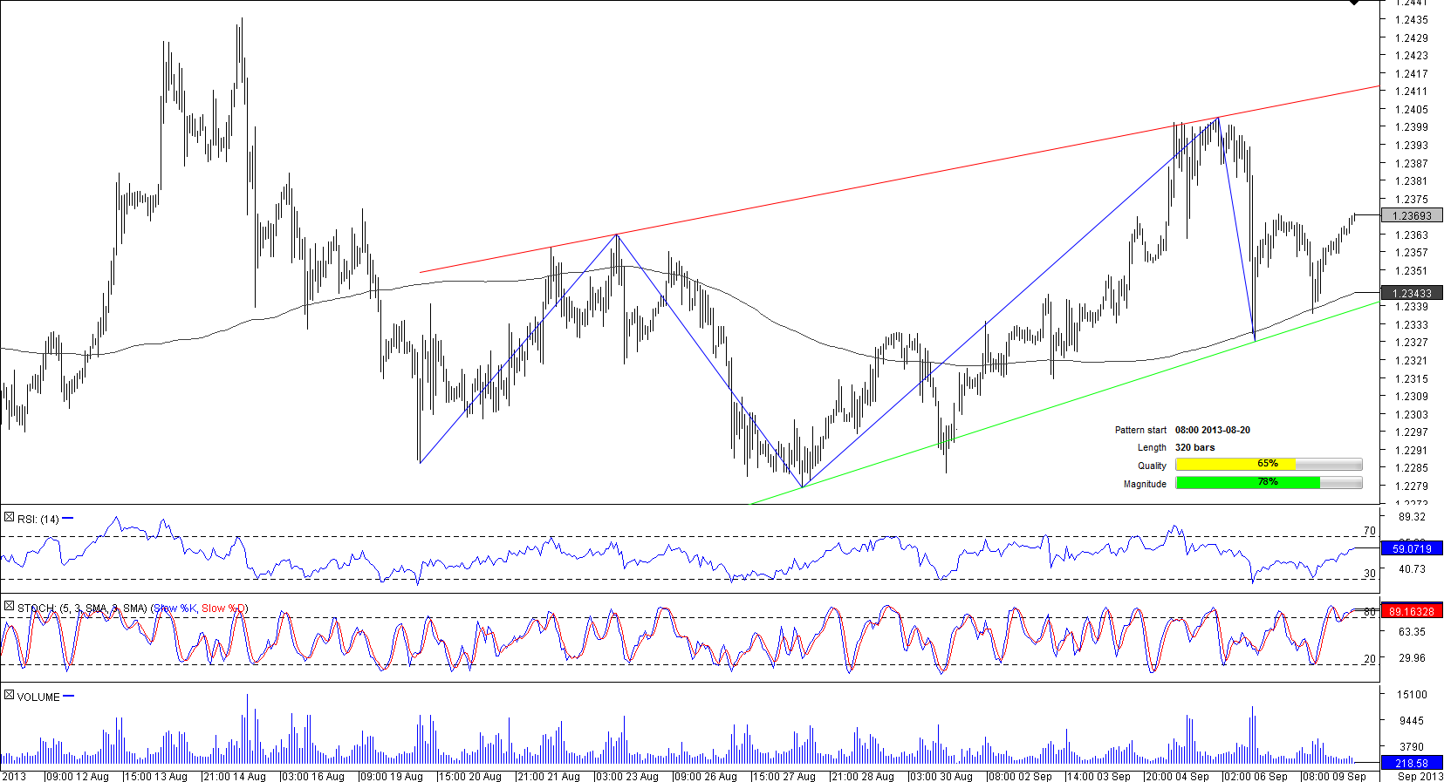1444x782 pixels.
Task: Click the RSI (14) indicator label
Action: (x=38, y=520)
